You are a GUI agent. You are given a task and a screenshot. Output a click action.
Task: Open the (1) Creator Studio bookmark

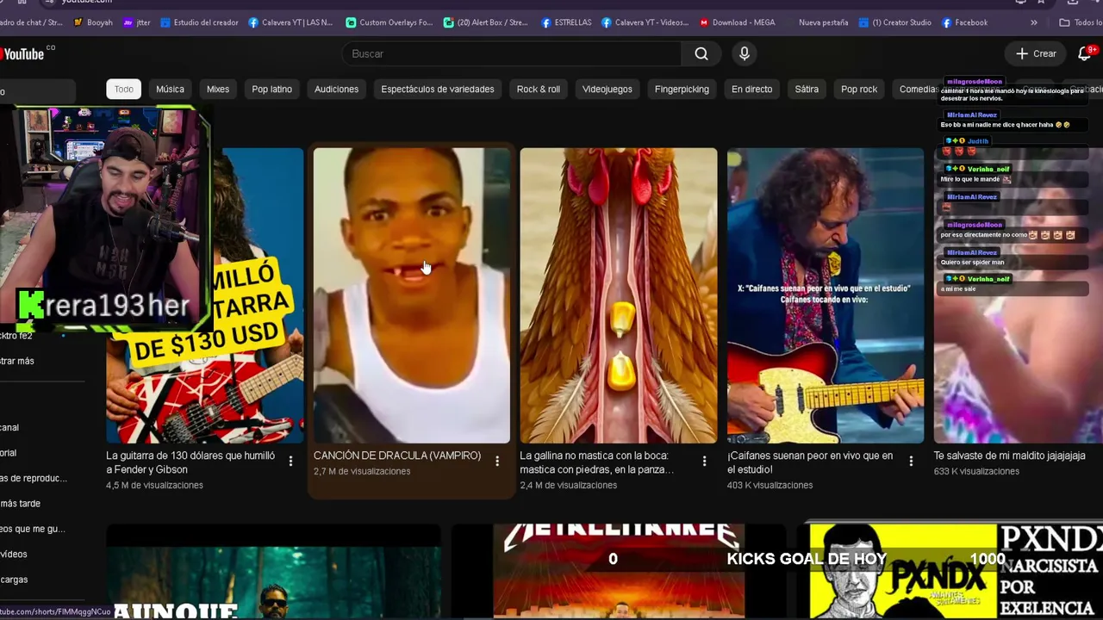[x=895, y=22]
